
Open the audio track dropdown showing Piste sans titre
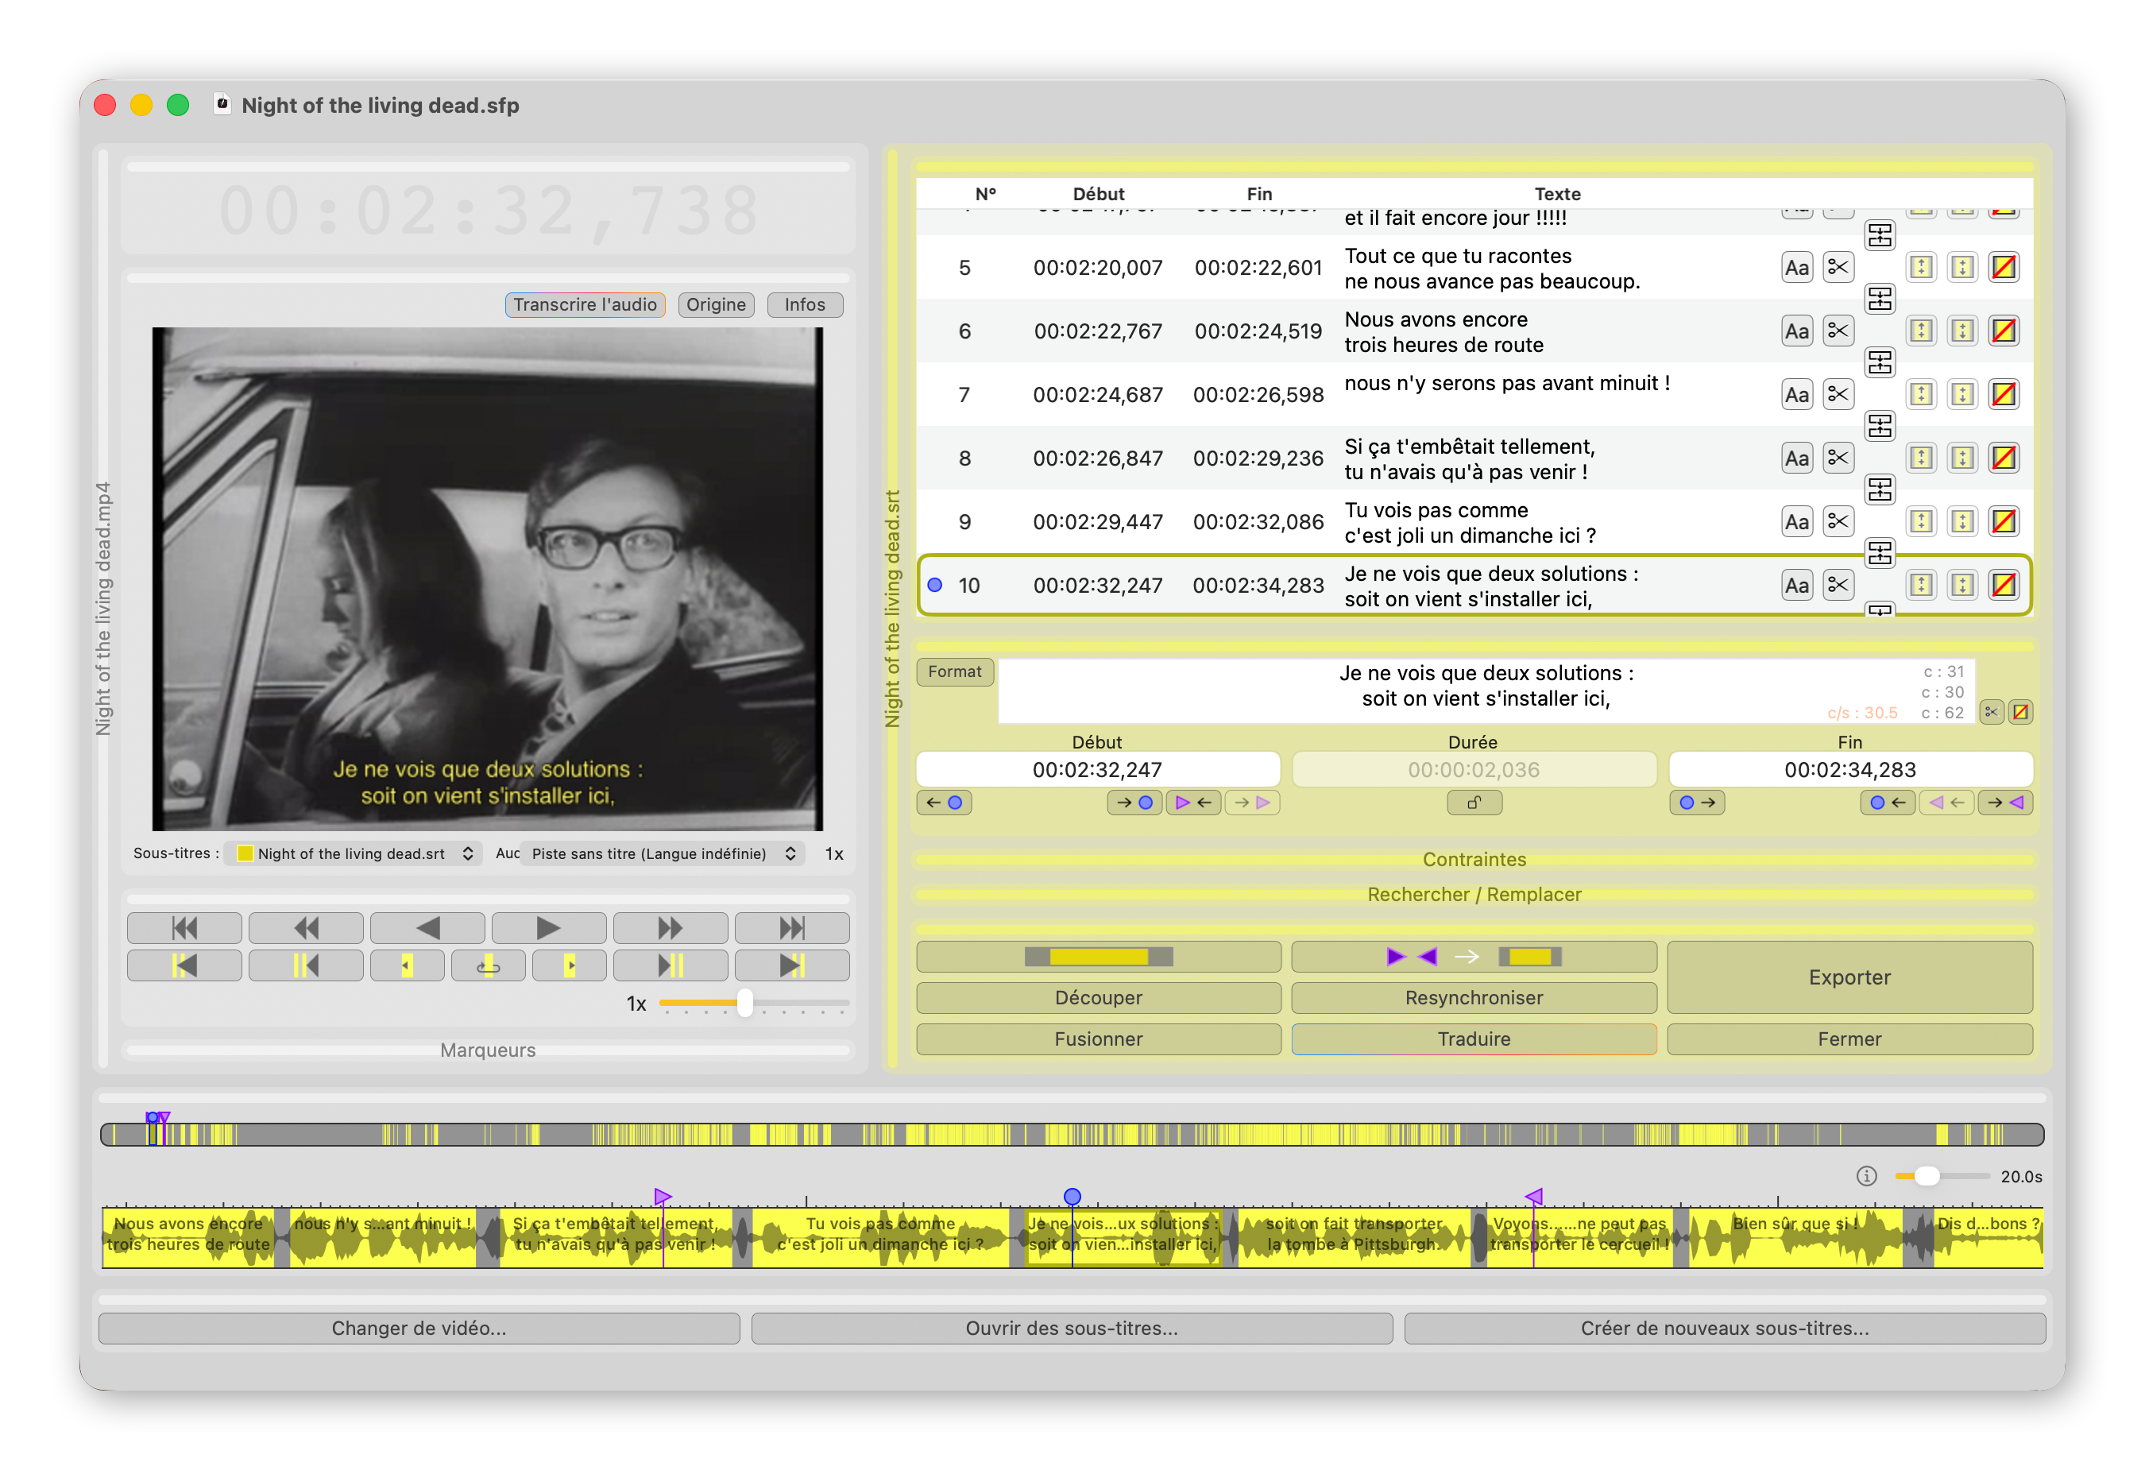[x=662, y=853]
